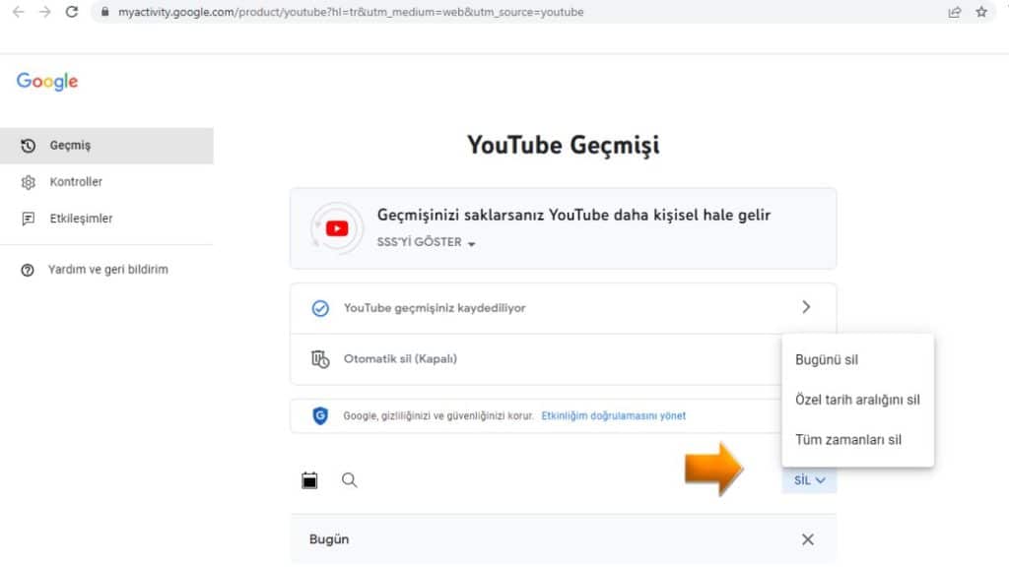Reload the page with refresh icon
Image resolution: width=1009 pixels, height=567 pixels.
coord(71,12)
